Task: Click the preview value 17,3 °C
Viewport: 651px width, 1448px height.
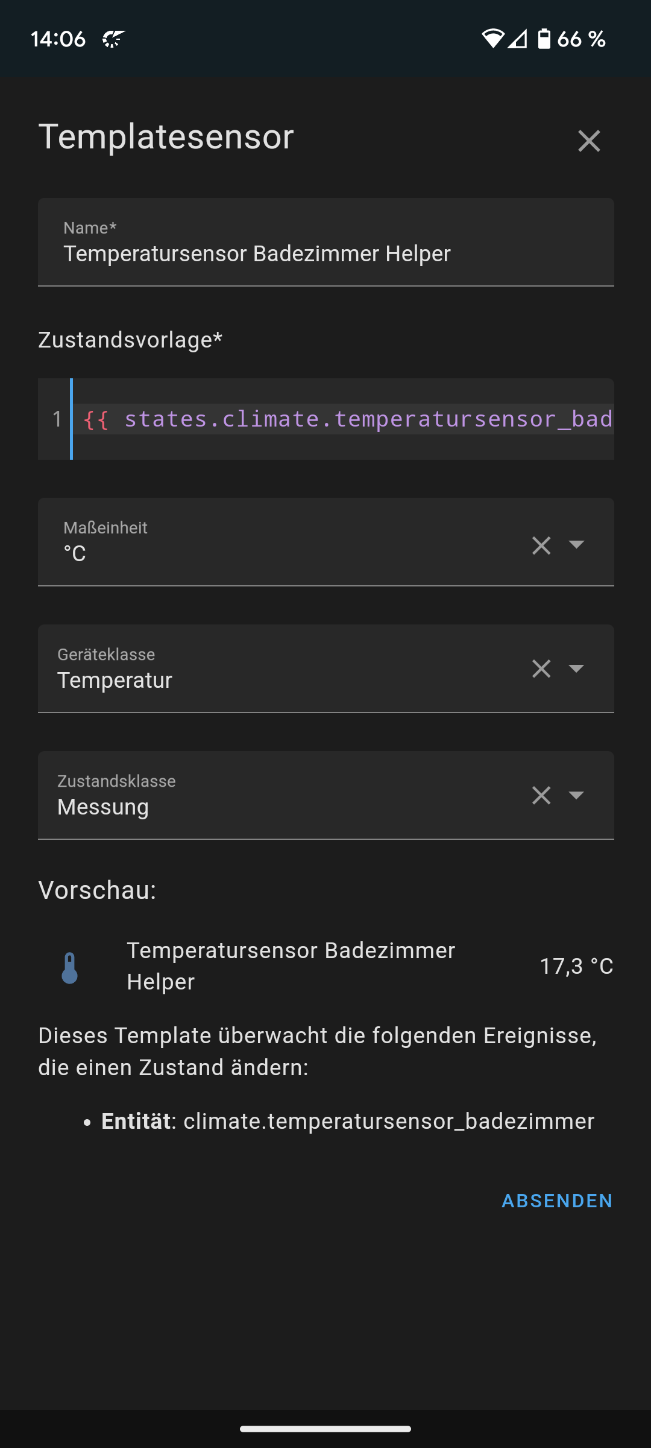Action: [x=576, y=966]
